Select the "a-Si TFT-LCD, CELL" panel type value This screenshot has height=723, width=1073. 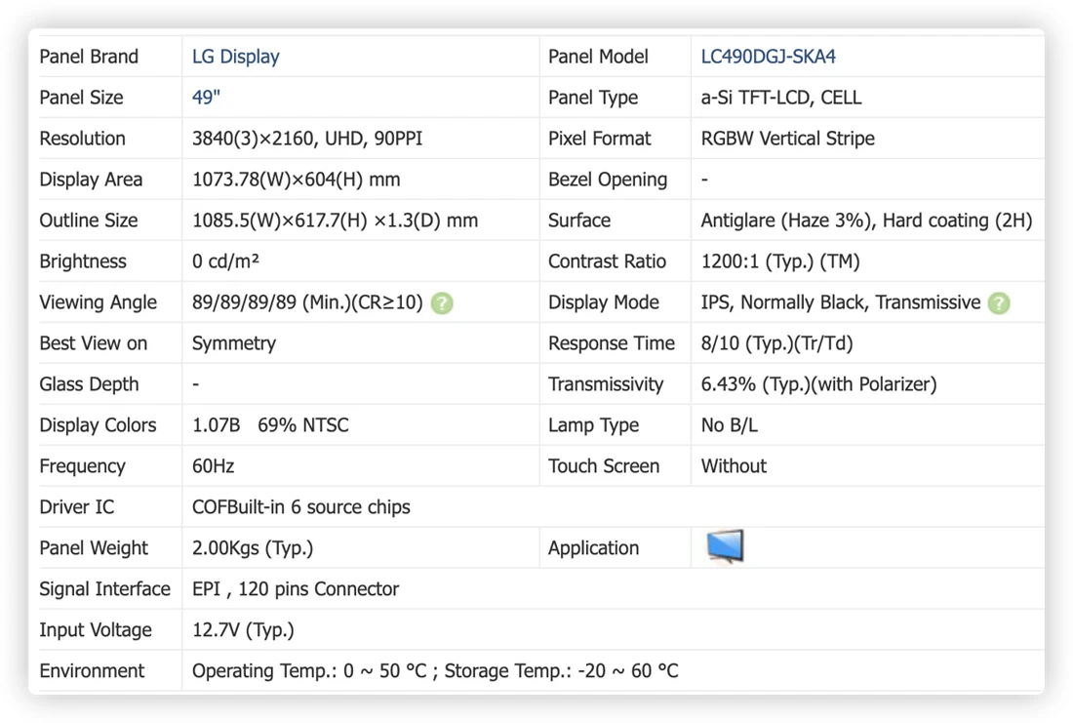(780, 98)
